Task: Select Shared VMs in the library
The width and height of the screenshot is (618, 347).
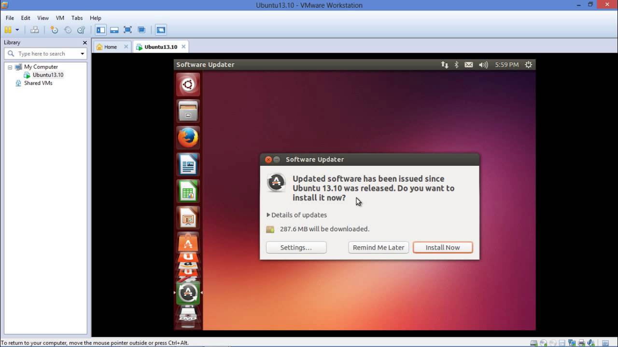Action: coord(38,83)
